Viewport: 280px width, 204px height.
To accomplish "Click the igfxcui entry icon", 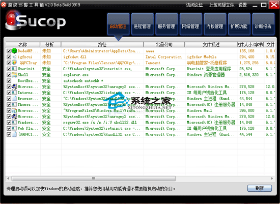I will click(14, 57).
